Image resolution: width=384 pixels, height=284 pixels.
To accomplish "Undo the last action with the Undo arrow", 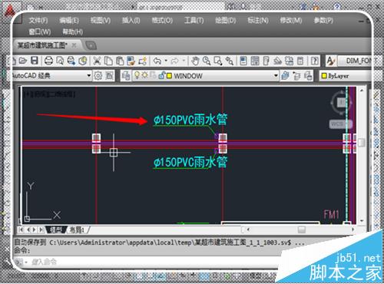I will click(157, 61).
